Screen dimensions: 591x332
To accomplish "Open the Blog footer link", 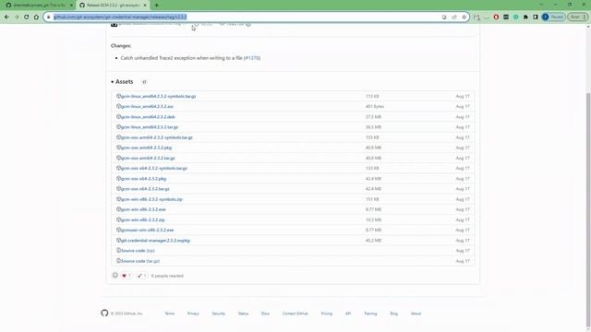I will tap(394, 314).
